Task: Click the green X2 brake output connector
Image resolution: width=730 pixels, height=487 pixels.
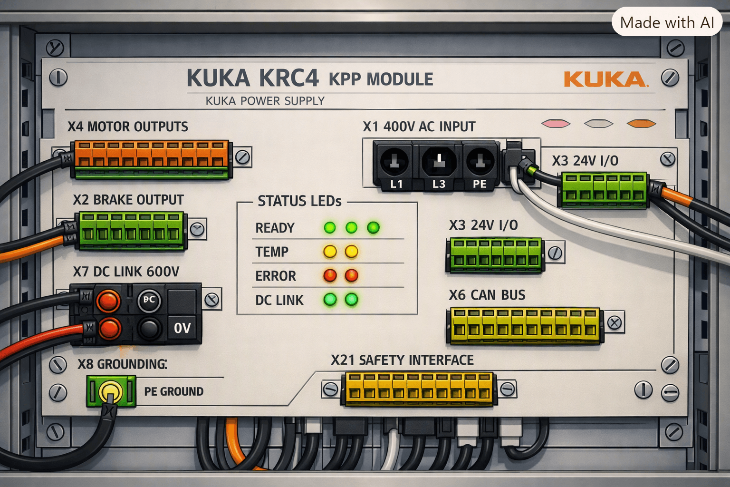Action: click(x=132, y=232)
